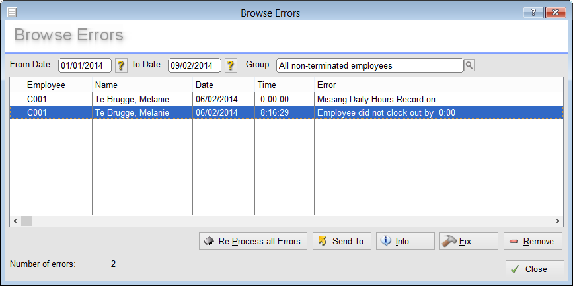Screen dimensions: 573x286
Task: Open the Group search magnifier icon
Action: click(x=469, y=65)
